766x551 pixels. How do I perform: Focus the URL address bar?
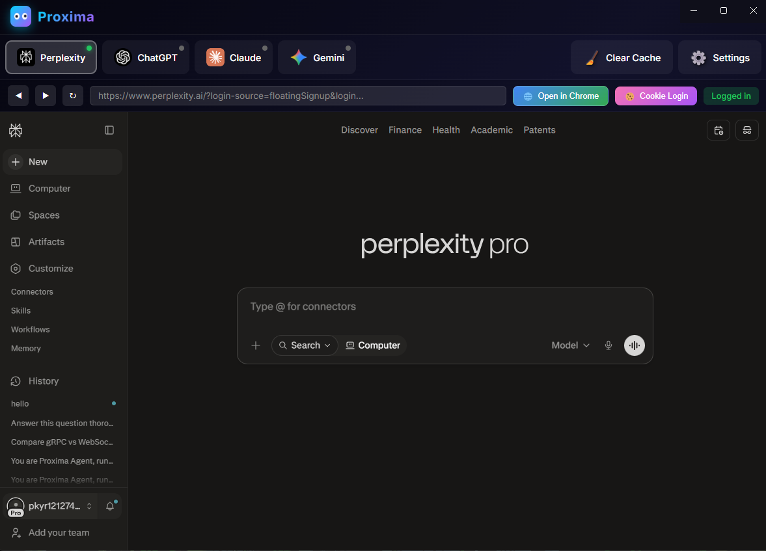tap(298, 96)
